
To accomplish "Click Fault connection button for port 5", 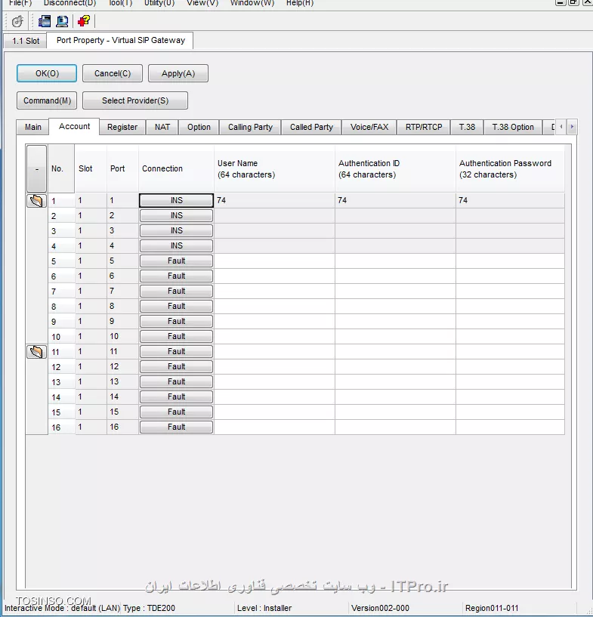I will tap(176, 261).
